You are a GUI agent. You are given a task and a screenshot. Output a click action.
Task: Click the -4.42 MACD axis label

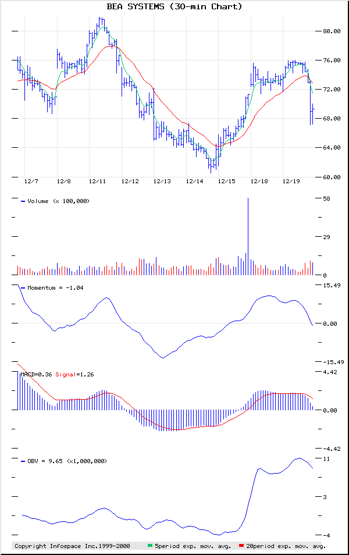click(x=332, y=449)
